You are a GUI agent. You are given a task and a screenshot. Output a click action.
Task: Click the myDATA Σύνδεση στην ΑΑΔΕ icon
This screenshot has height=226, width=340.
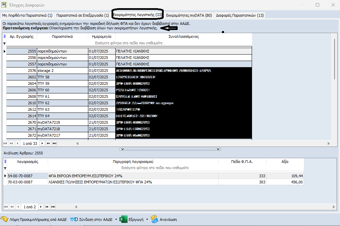(x=74, y=219)
